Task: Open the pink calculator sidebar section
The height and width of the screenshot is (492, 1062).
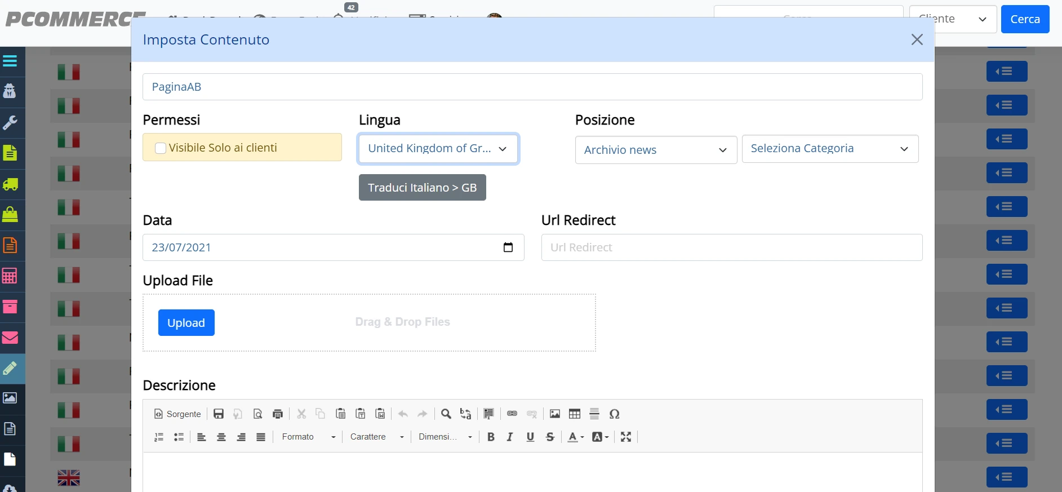Action: (x=10, y=276)
